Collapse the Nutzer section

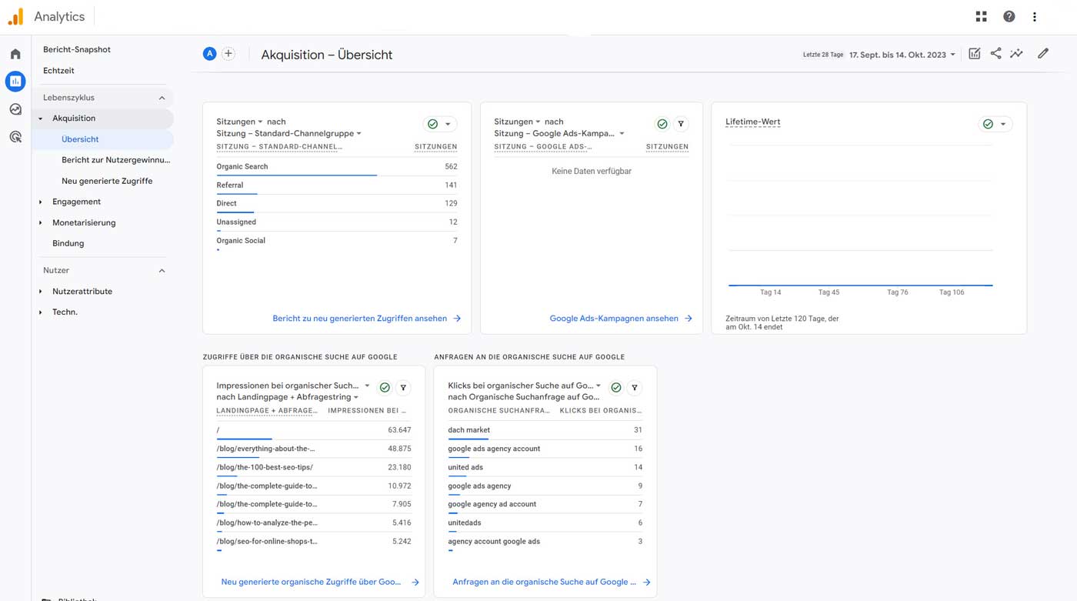point(162,271)
